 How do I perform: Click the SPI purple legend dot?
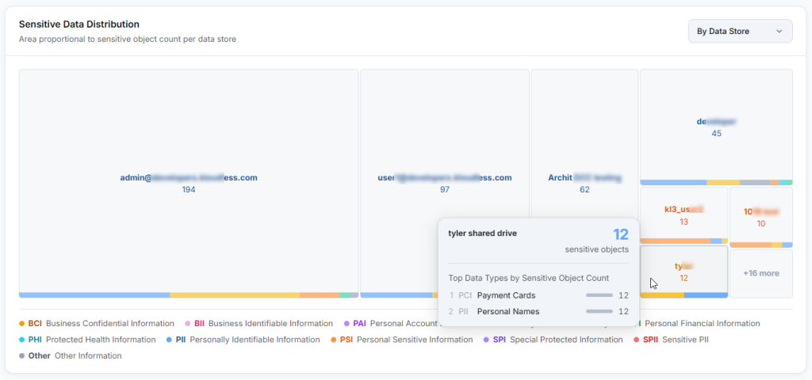486,340
